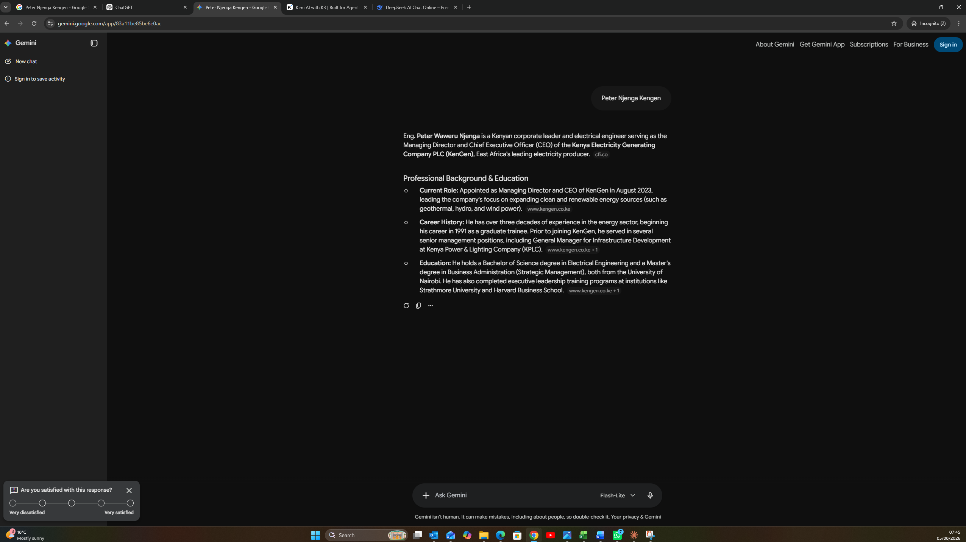Reload the current page
Viewport: 966px width, 542px height.
tap(34, 23)
